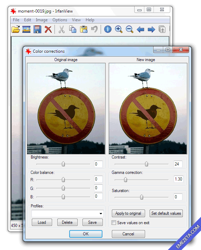Click the Saturation slider handle
201x250 pixels.
click(142, 197)
